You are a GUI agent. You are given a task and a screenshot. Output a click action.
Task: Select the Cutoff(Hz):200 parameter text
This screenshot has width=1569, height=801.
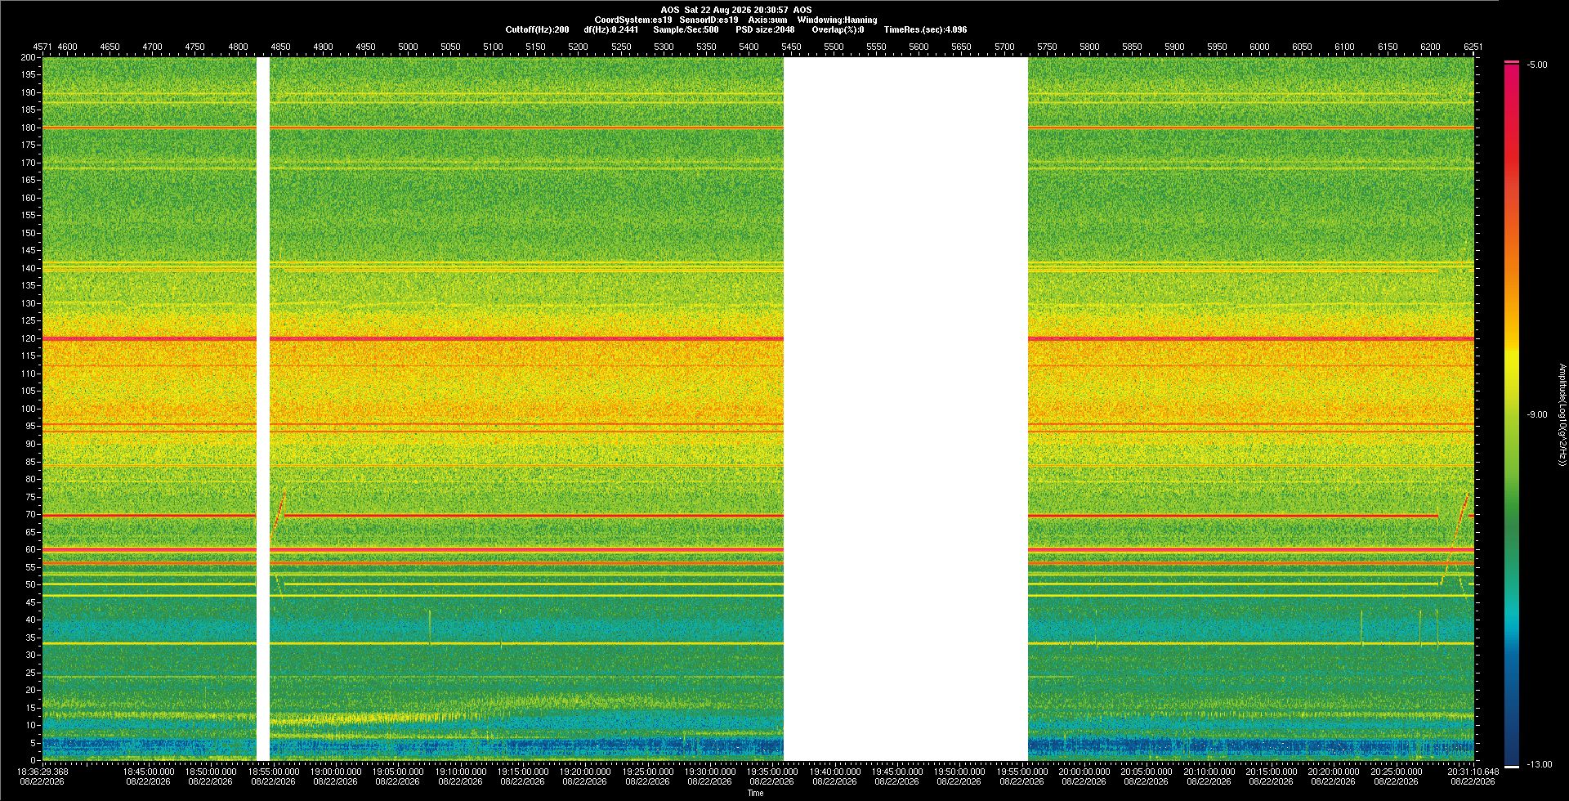[x=537, y=29]
